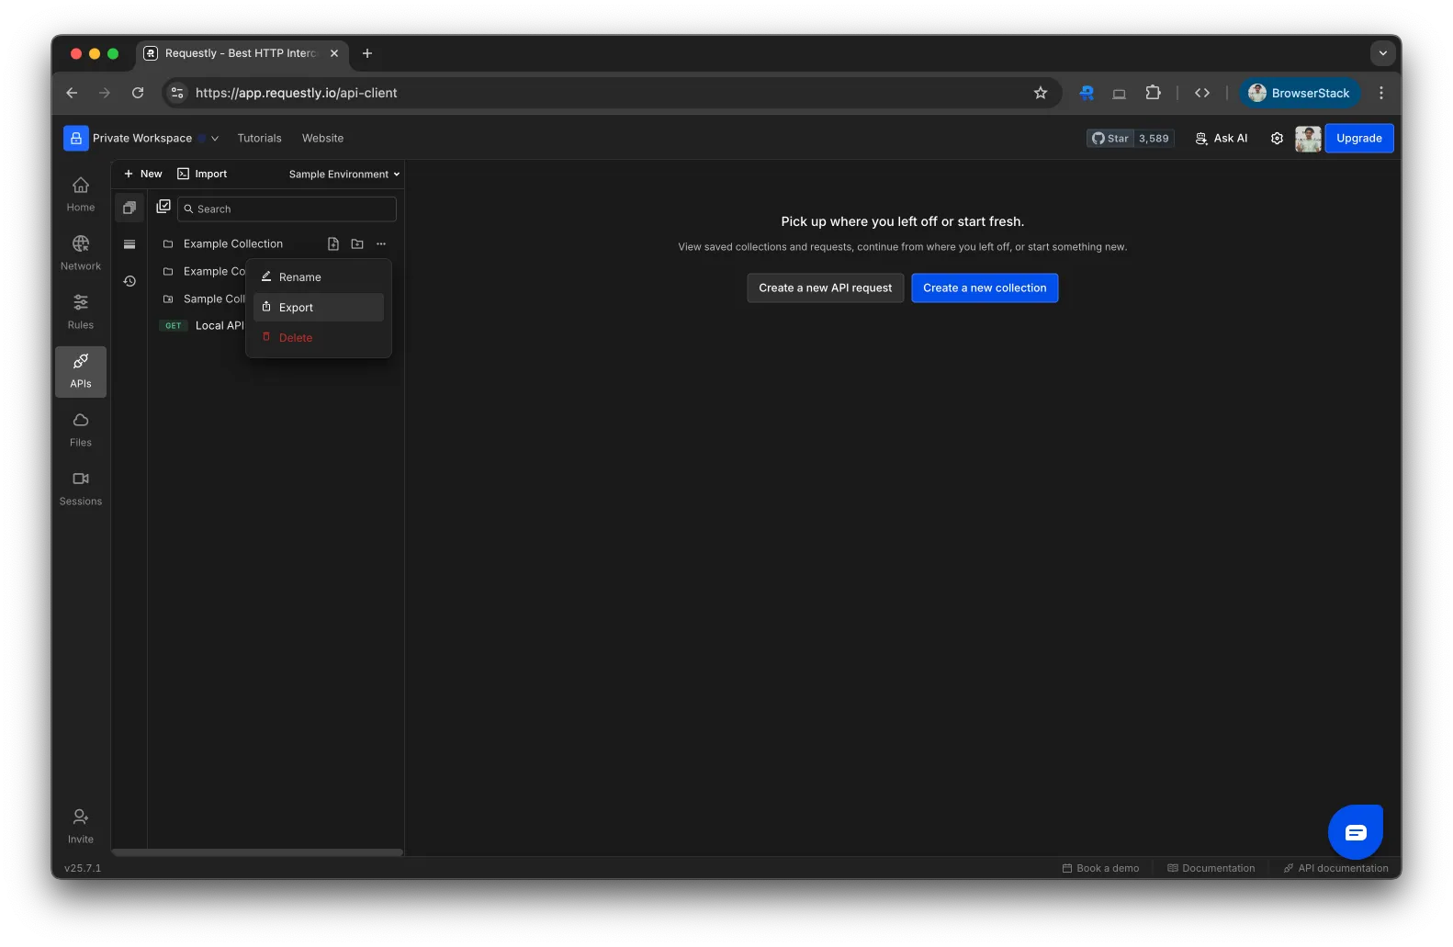Click Import in the collections toolbar
The image size is (1453, 947).
point(202,174)
